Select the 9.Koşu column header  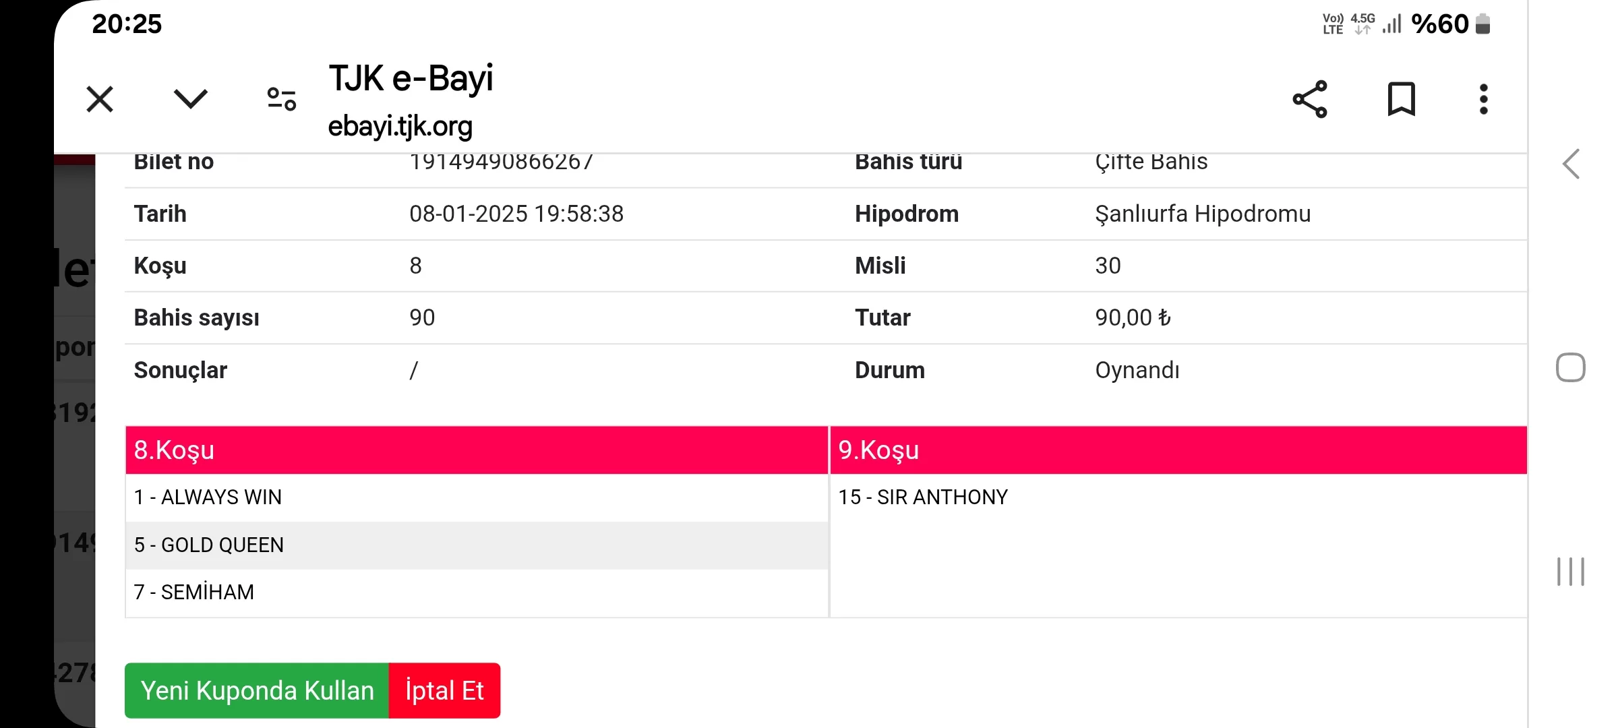point(1178,450)
